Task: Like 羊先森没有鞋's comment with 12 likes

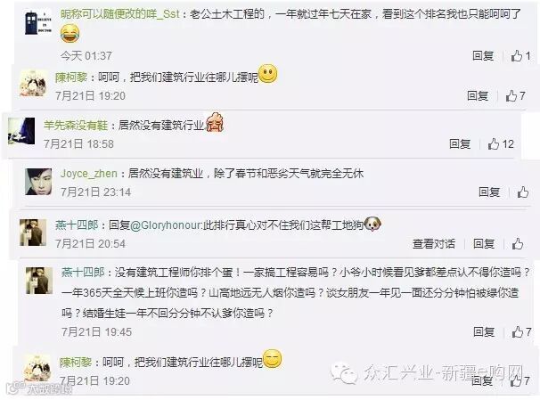Action: tap(501, 144)
